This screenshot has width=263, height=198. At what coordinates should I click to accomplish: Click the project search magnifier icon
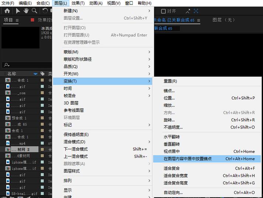[x=6, y=65]
